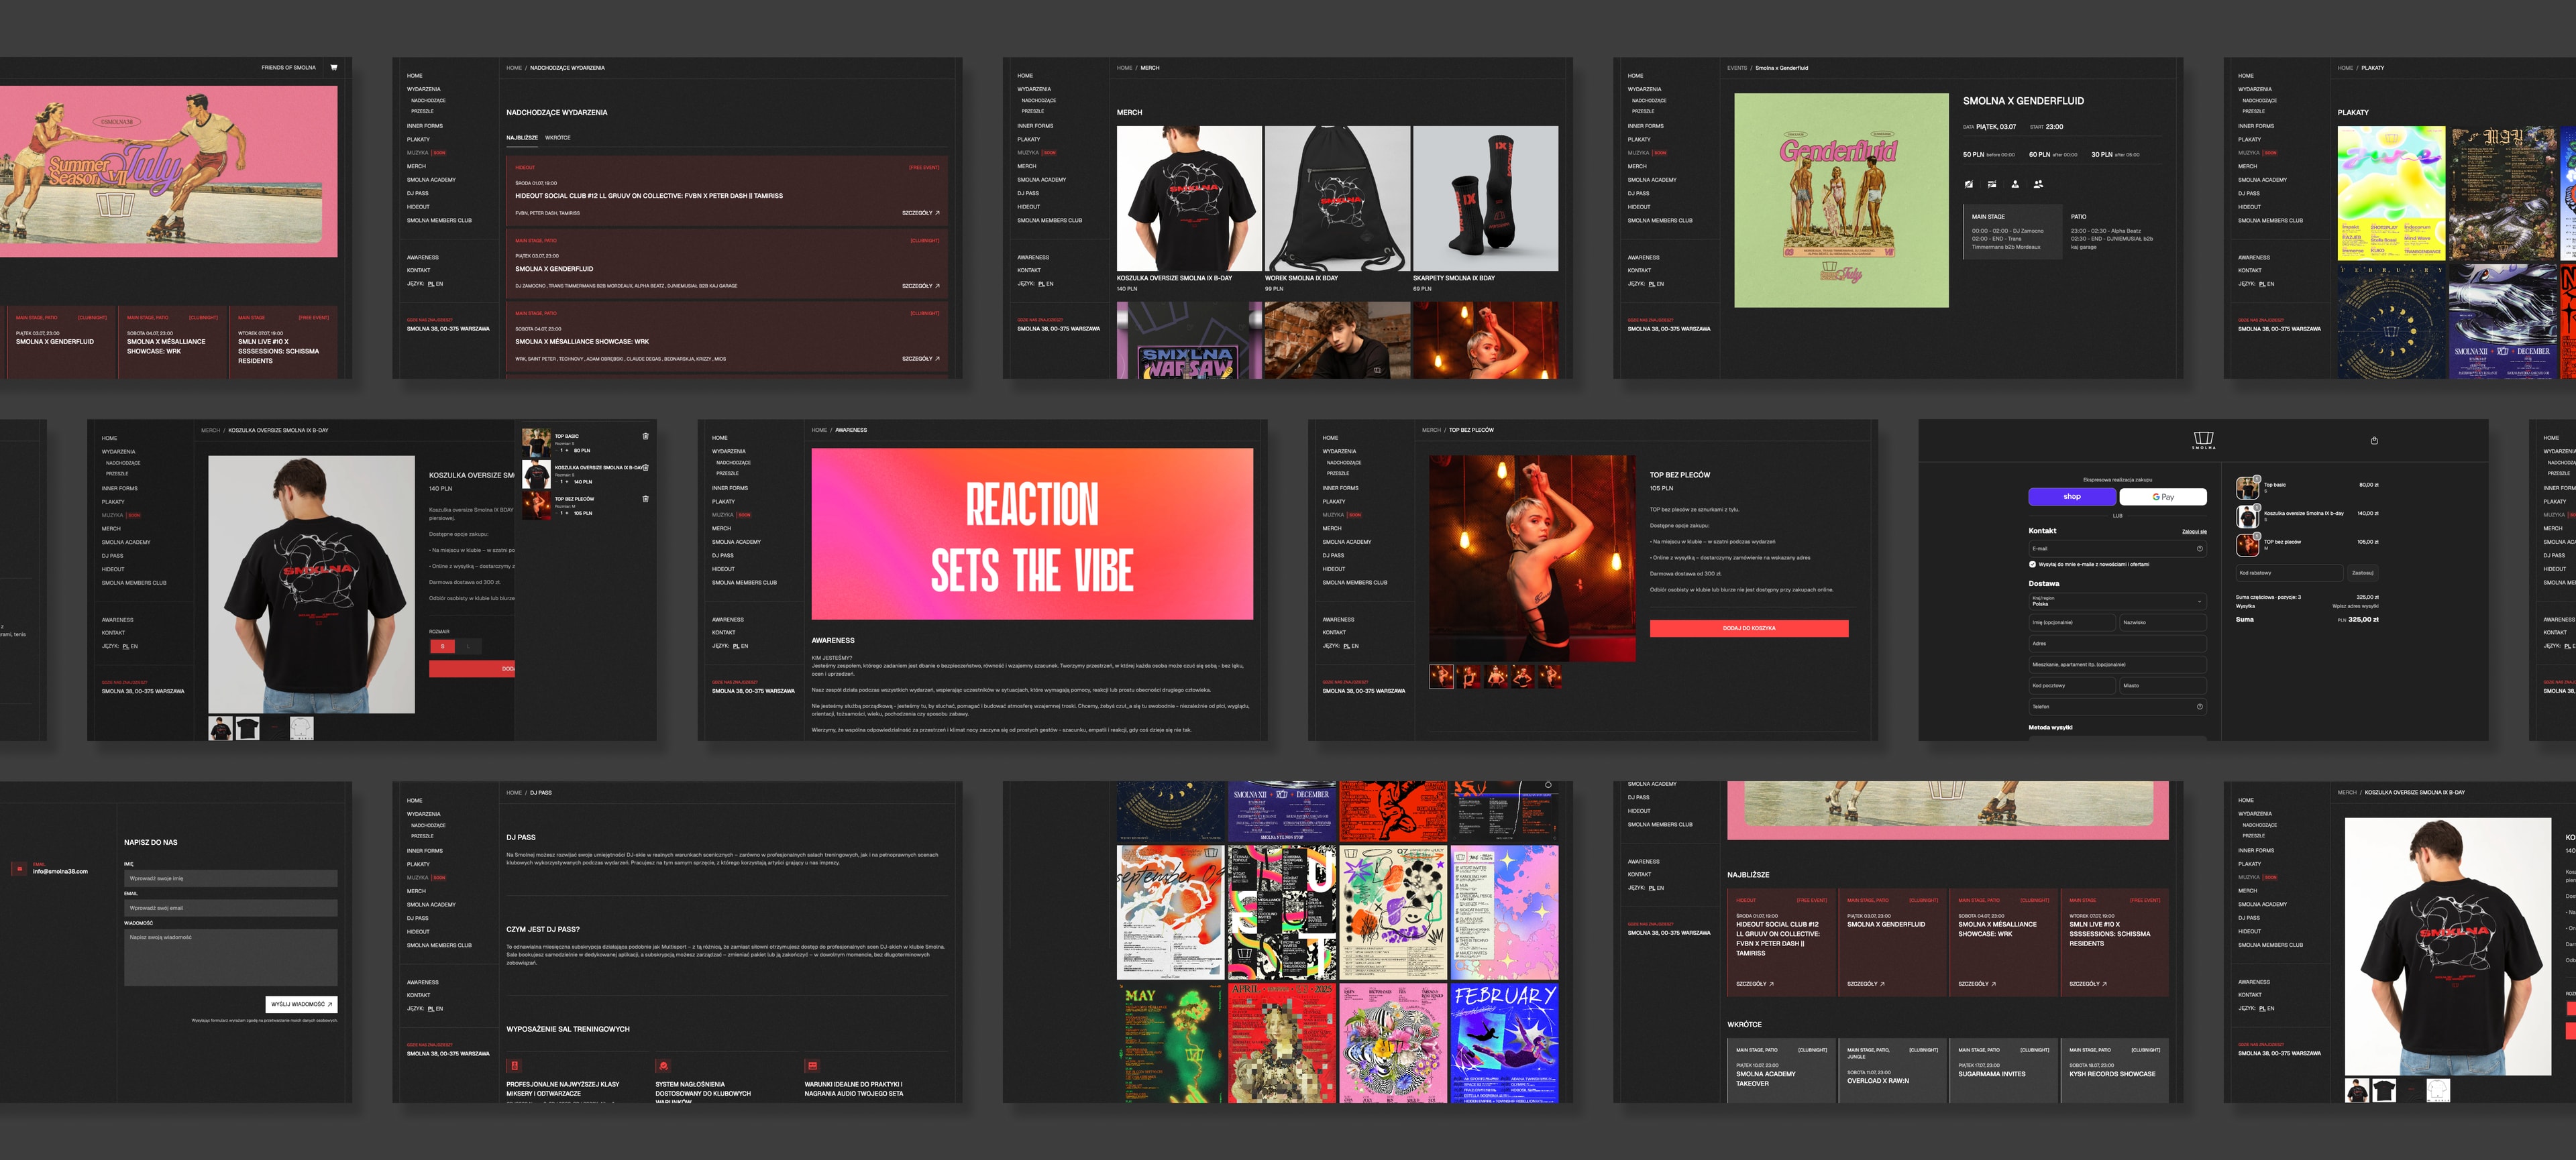Select last thumbnail under Top Bez Pleców photo
Image resolution: width=2576 pixels, height=1160 pixels.
tap(1549, 677)
